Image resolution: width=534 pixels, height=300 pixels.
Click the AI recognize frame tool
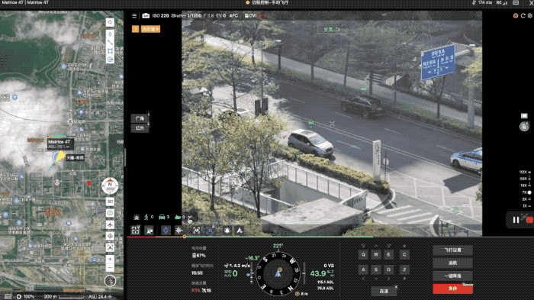[x=197, y=231]
